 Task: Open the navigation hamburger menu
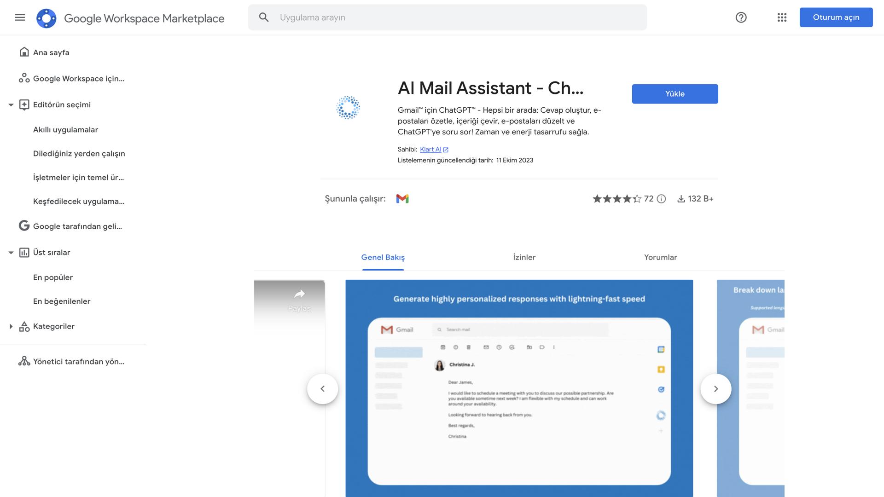click(20, 17)
